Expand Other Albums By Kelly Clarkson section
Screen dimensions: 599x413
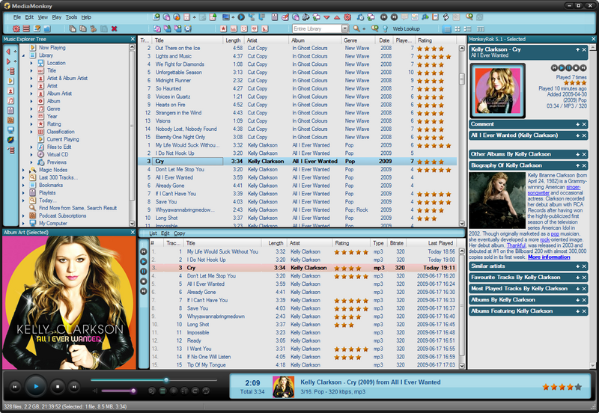pyautogui.click(x=577, y=155)
